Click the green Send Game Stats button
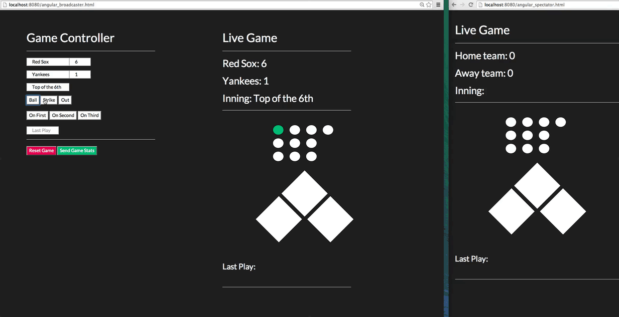 tap(77, 151)
